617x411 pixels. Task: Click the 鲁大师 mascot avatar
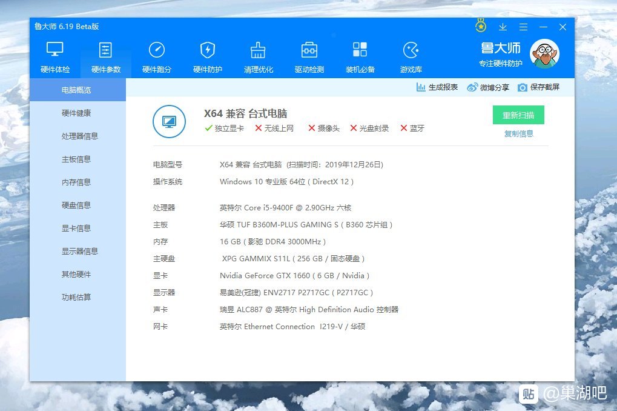[544, 53]
